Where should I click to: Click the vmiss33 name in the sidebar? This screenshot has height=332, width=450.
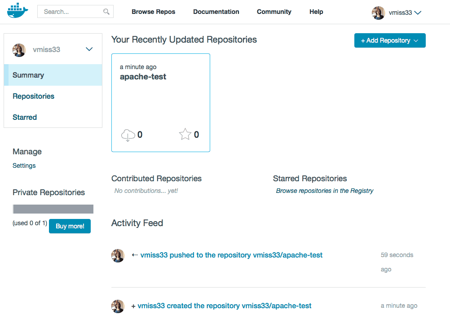[x=47, y=50]
